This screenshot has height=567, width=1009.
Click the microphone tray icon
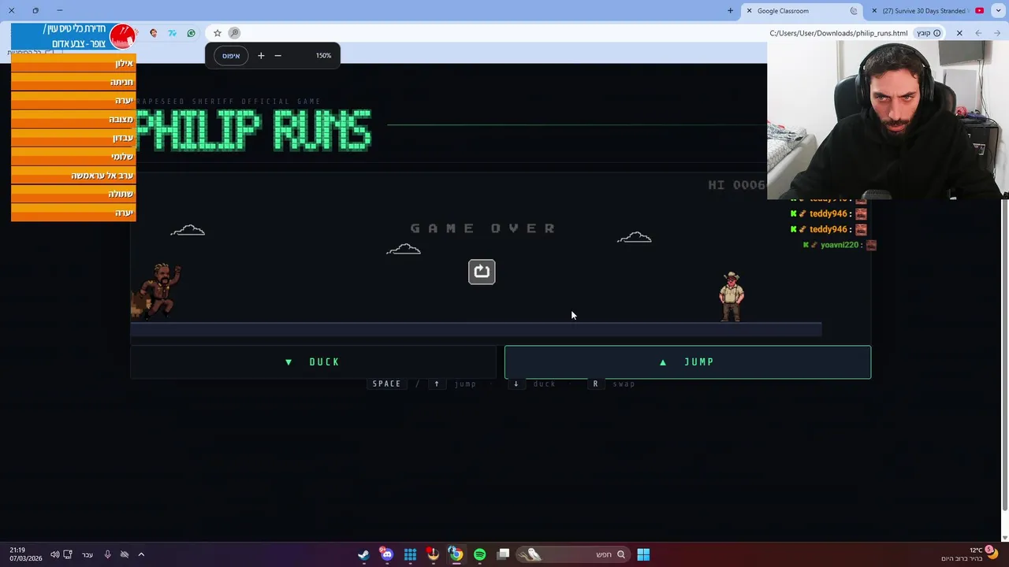(x=108, y=554)
